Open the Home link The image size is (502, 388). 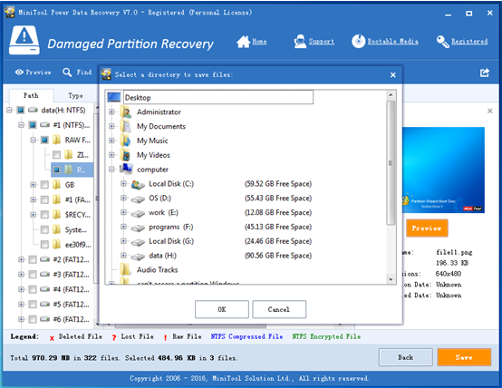(259, 42)
